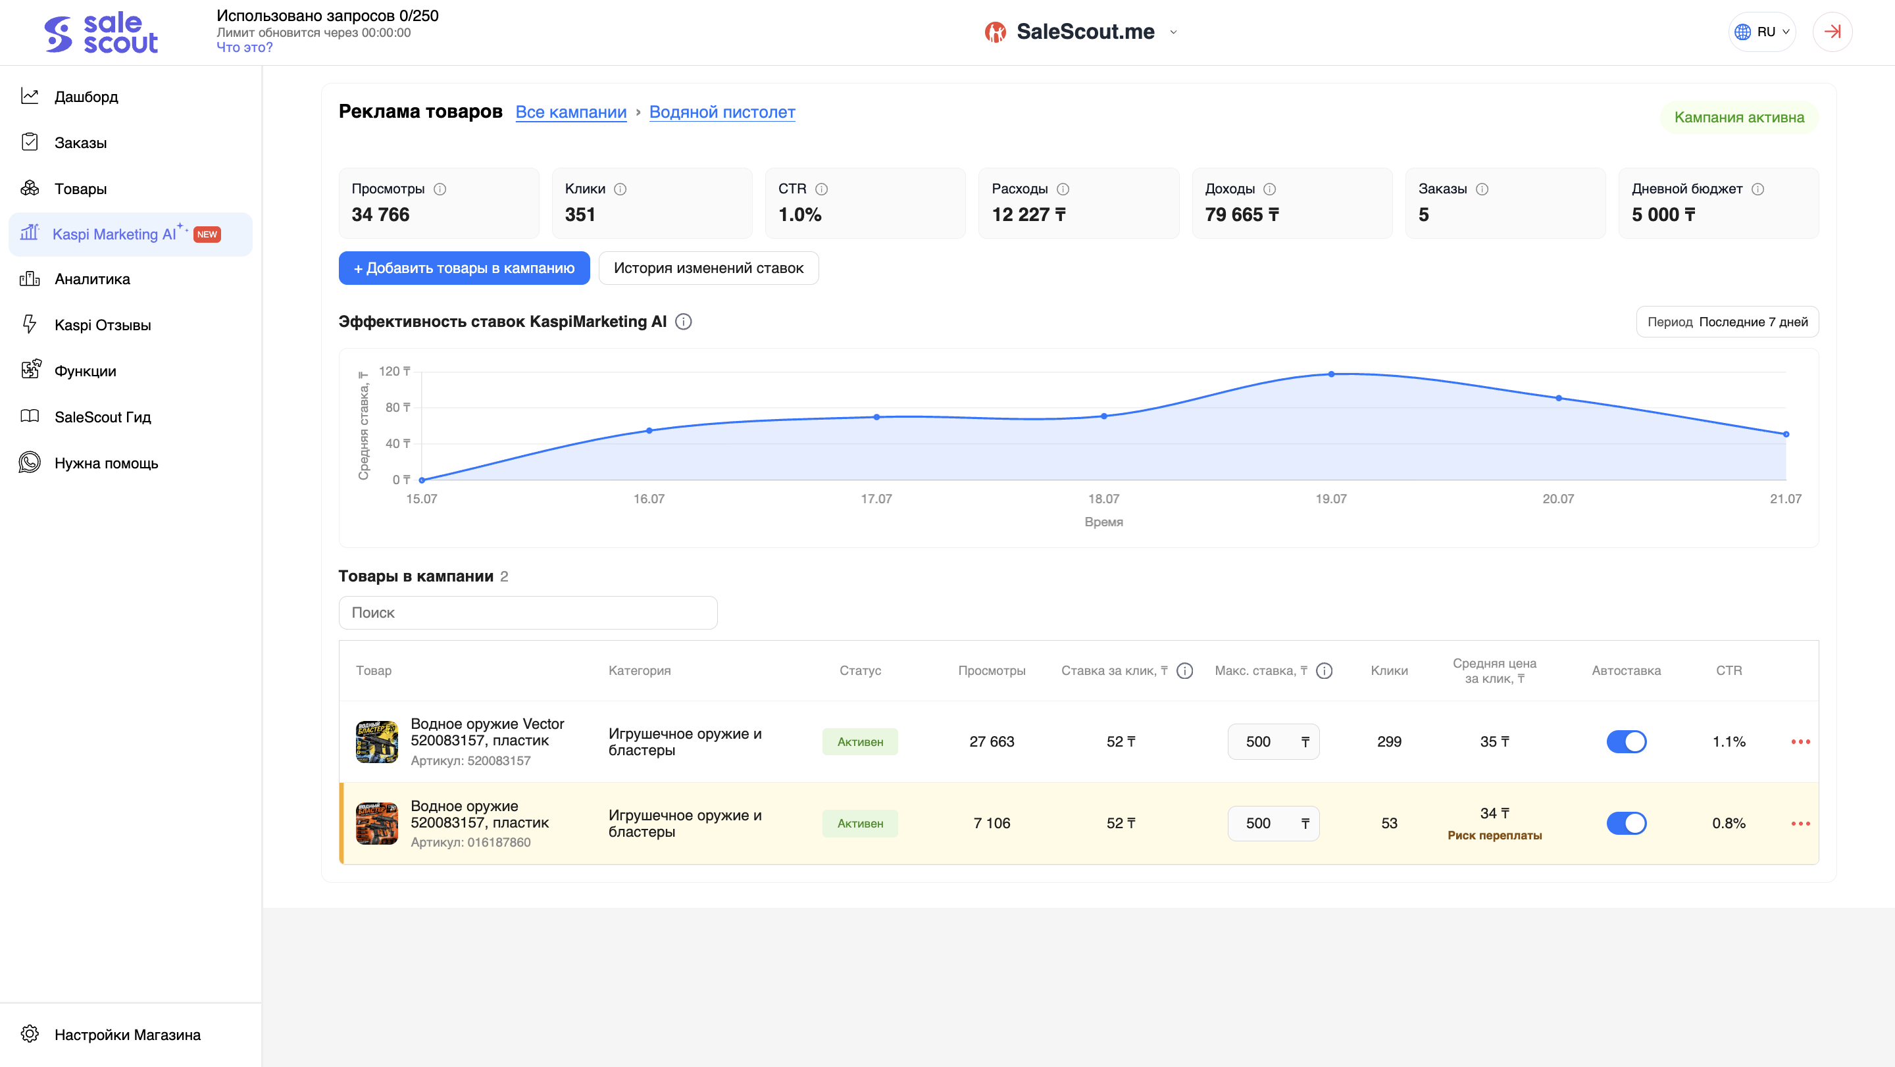Toggle auto-bid for Водное оружие Vector row
Screen dimensions: 1895x1067
[1627, 741]
